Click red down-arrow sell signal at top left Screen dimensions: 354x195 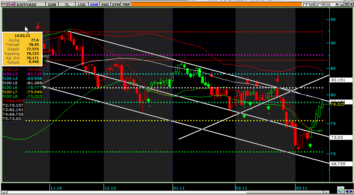tap(38, 26)
